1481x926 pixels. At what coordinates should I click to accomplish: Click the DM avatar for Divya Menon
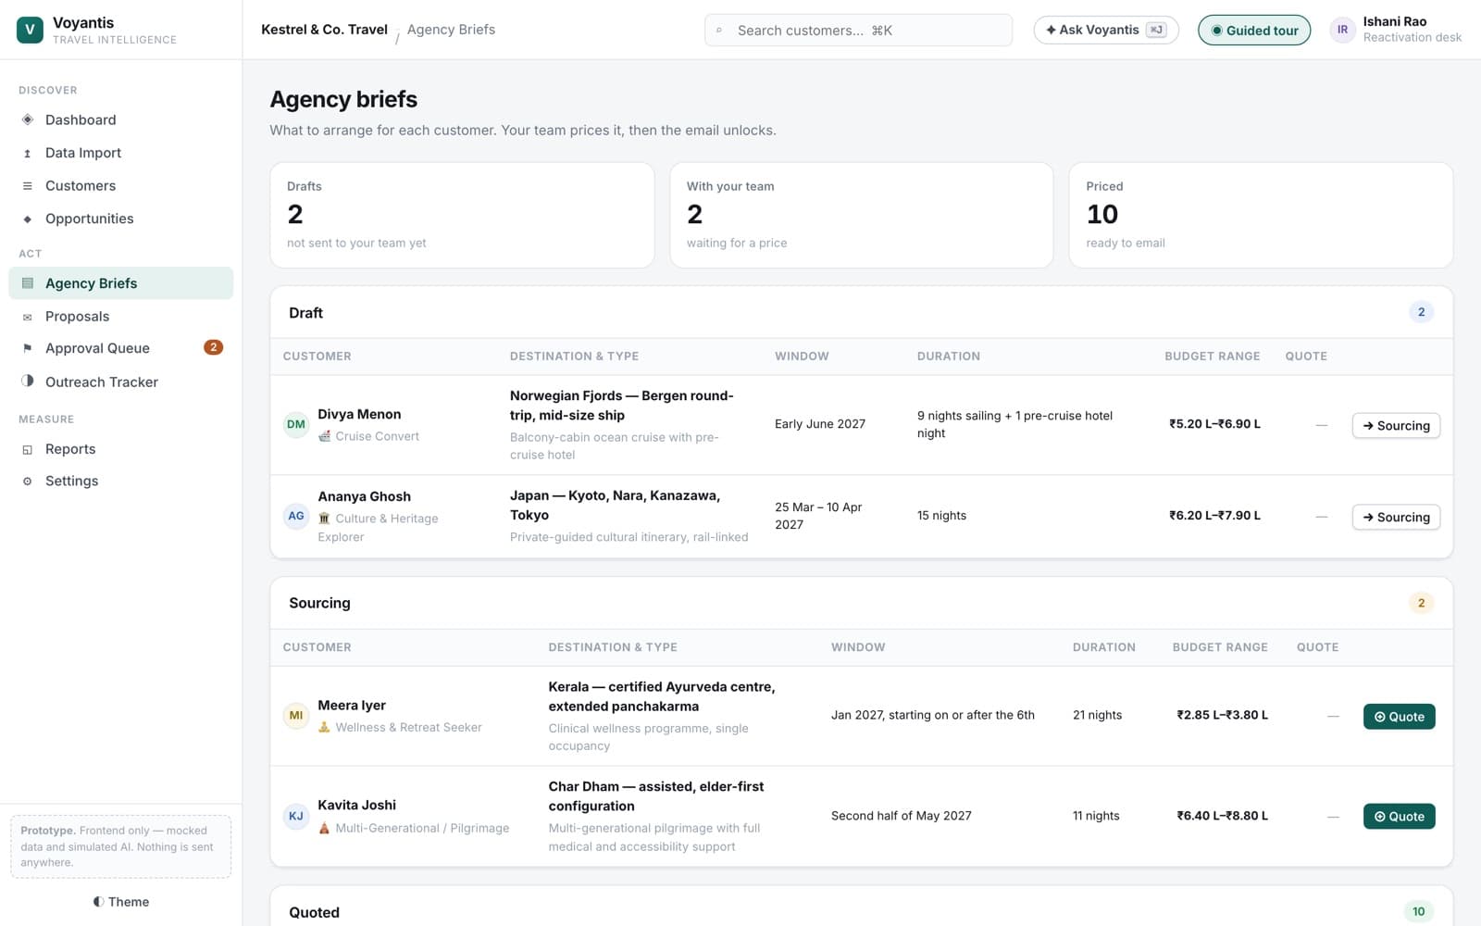[x=296, y=424]
